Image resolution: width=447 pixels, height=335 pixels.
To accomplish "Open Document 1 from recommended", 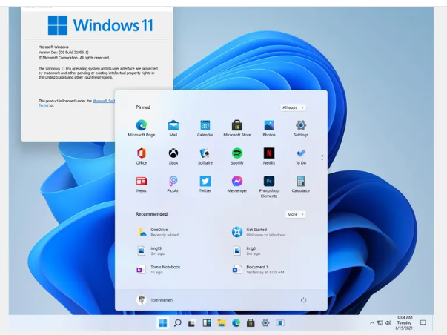I will (258, 270).
